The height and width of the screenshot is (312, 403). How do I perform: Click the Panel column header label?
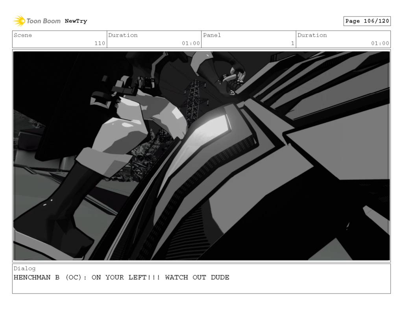point(212,35)
